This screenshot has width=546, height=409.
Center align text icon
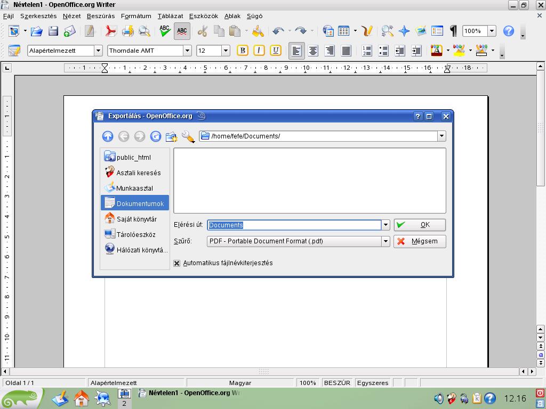[313, 51]
